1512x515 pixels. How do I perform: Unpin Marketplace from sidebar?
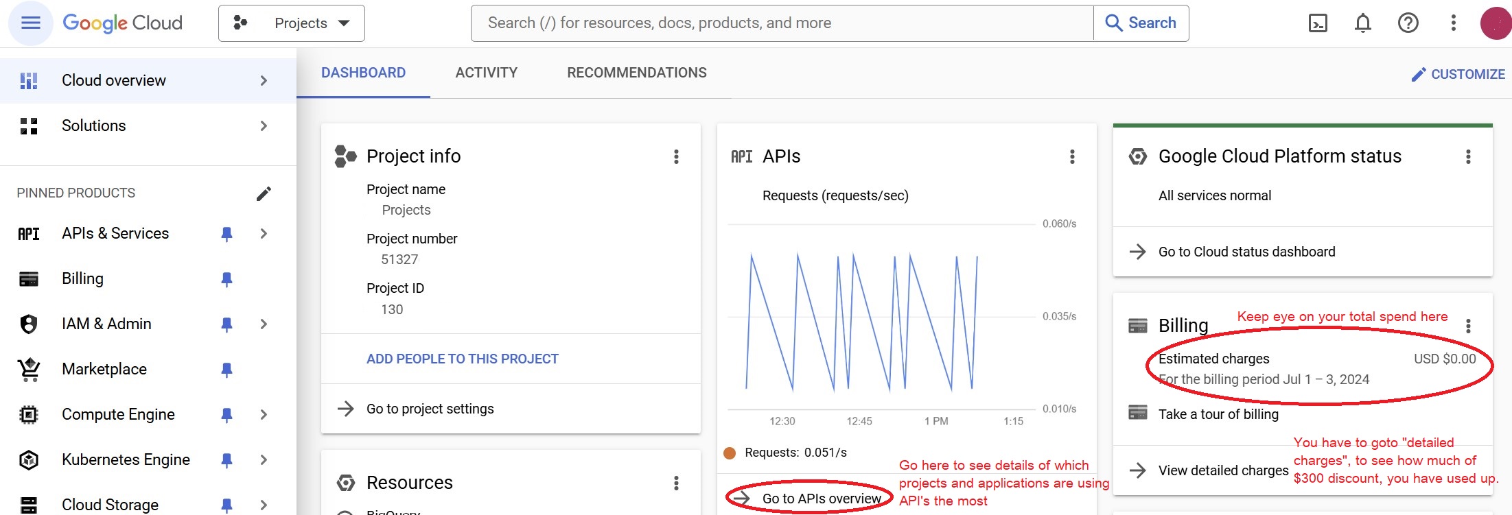[x=226, y=370]
